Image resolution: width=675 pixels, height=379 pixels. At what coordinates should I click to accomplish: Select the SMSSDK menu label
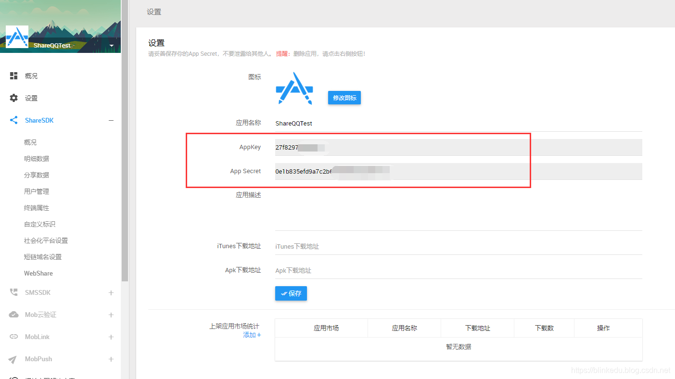pos(38,292)
